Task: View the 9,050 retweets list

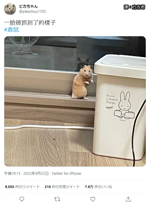Action: pyautogui.click(x=22, y=187)
